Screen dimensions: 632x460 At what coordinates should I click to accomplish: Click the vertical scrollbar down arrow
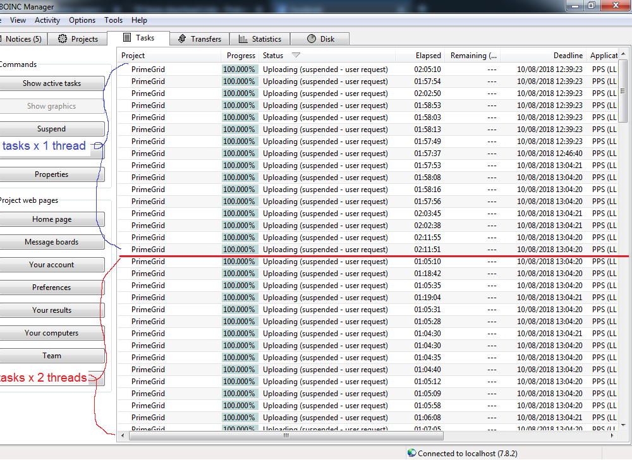623,425
